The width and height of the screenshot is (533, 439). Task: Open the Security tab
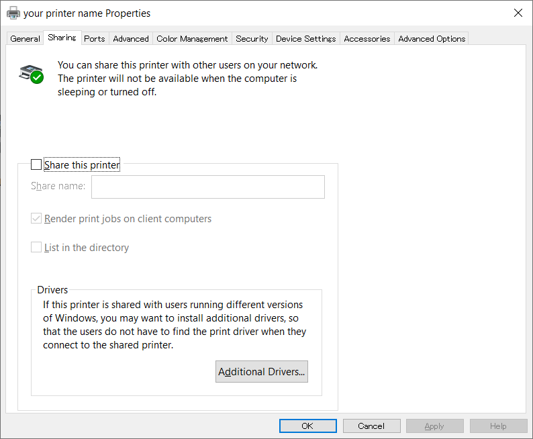point(252,39)
